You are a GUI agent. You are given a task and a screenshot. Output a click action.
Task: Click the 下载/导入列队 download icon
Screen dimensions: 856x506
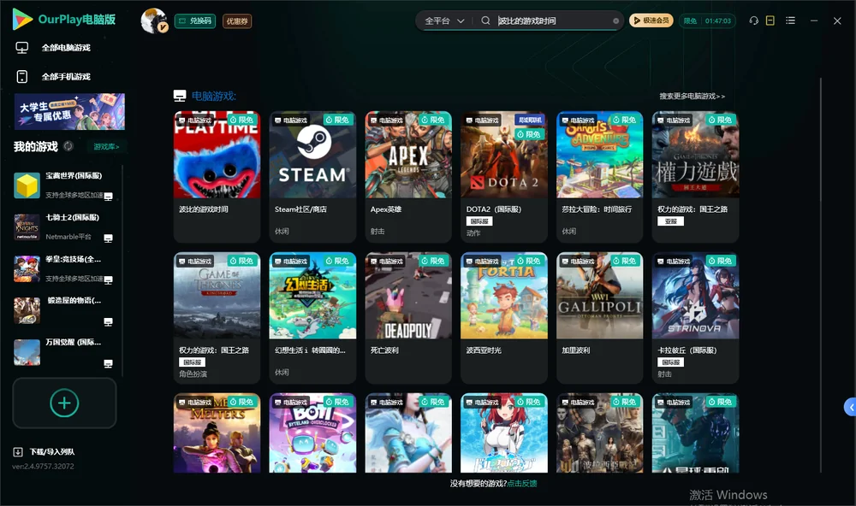[18, 451]
